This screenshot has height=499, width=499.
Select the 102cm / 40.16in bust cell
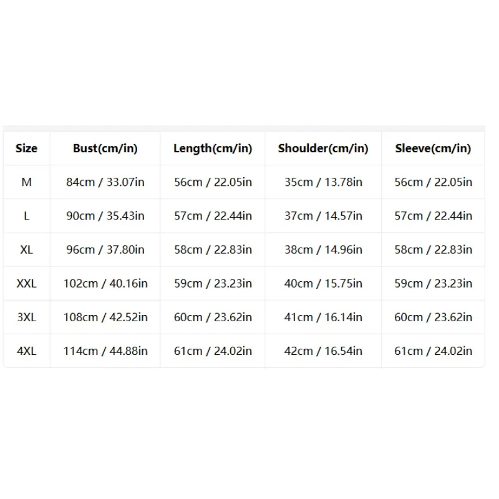click(105, 283)
